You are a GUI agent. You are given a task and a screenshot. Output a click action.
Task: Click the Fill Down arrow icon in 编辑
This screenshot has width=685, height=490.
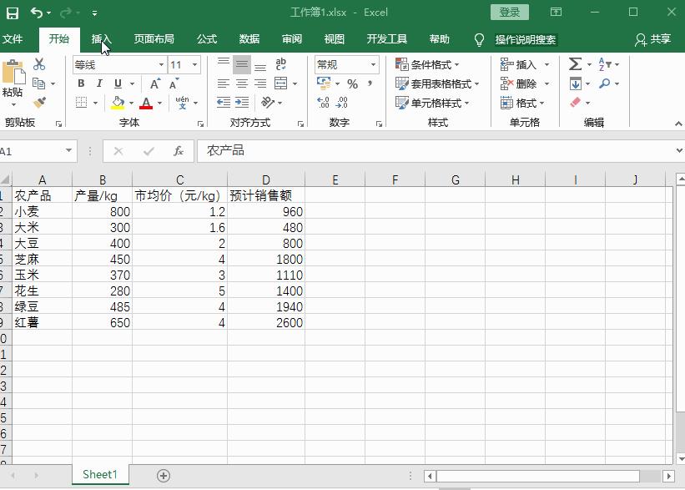click(576, 83)
